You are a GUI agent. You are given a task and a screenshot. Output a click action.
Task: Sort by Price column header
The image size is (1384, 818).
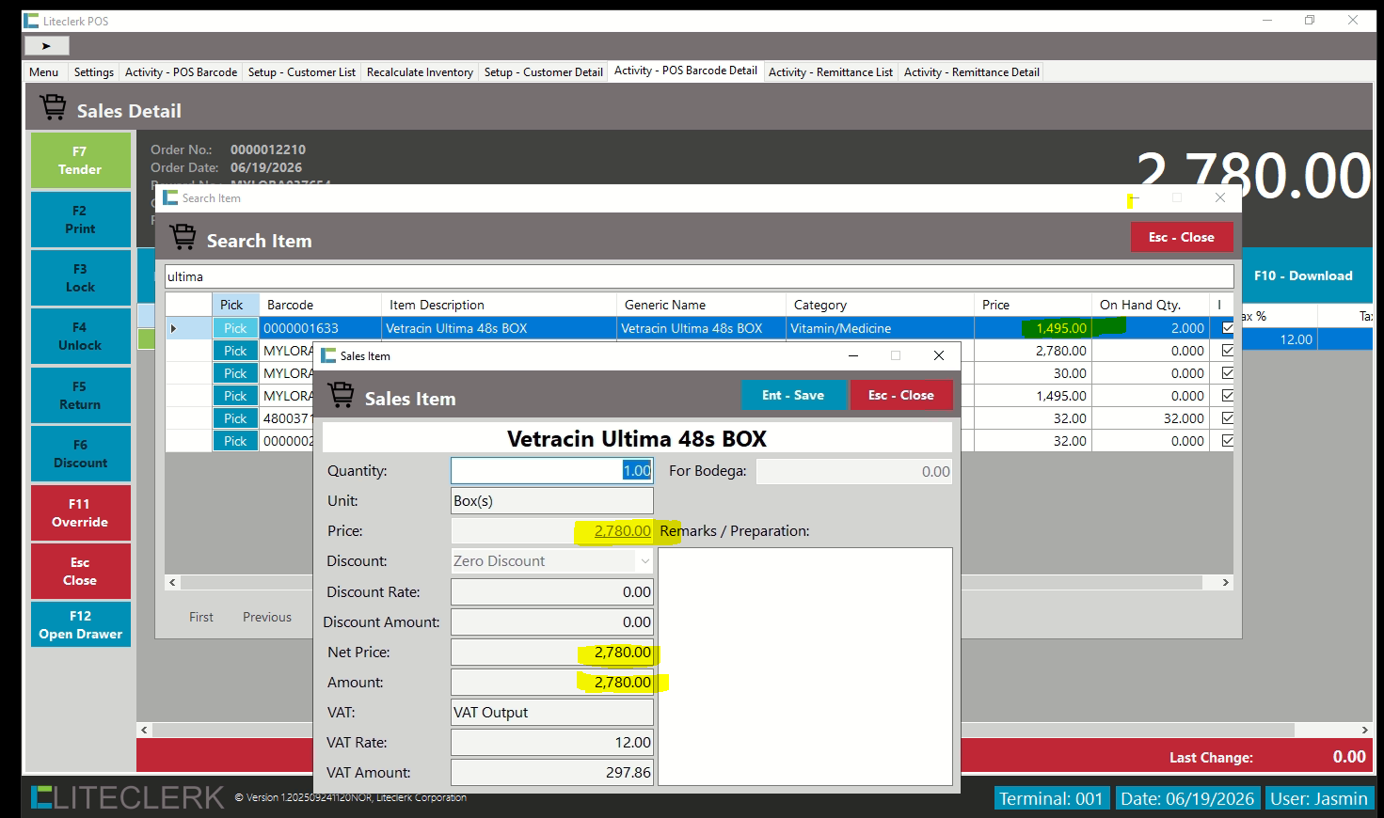click(1033, 305)
